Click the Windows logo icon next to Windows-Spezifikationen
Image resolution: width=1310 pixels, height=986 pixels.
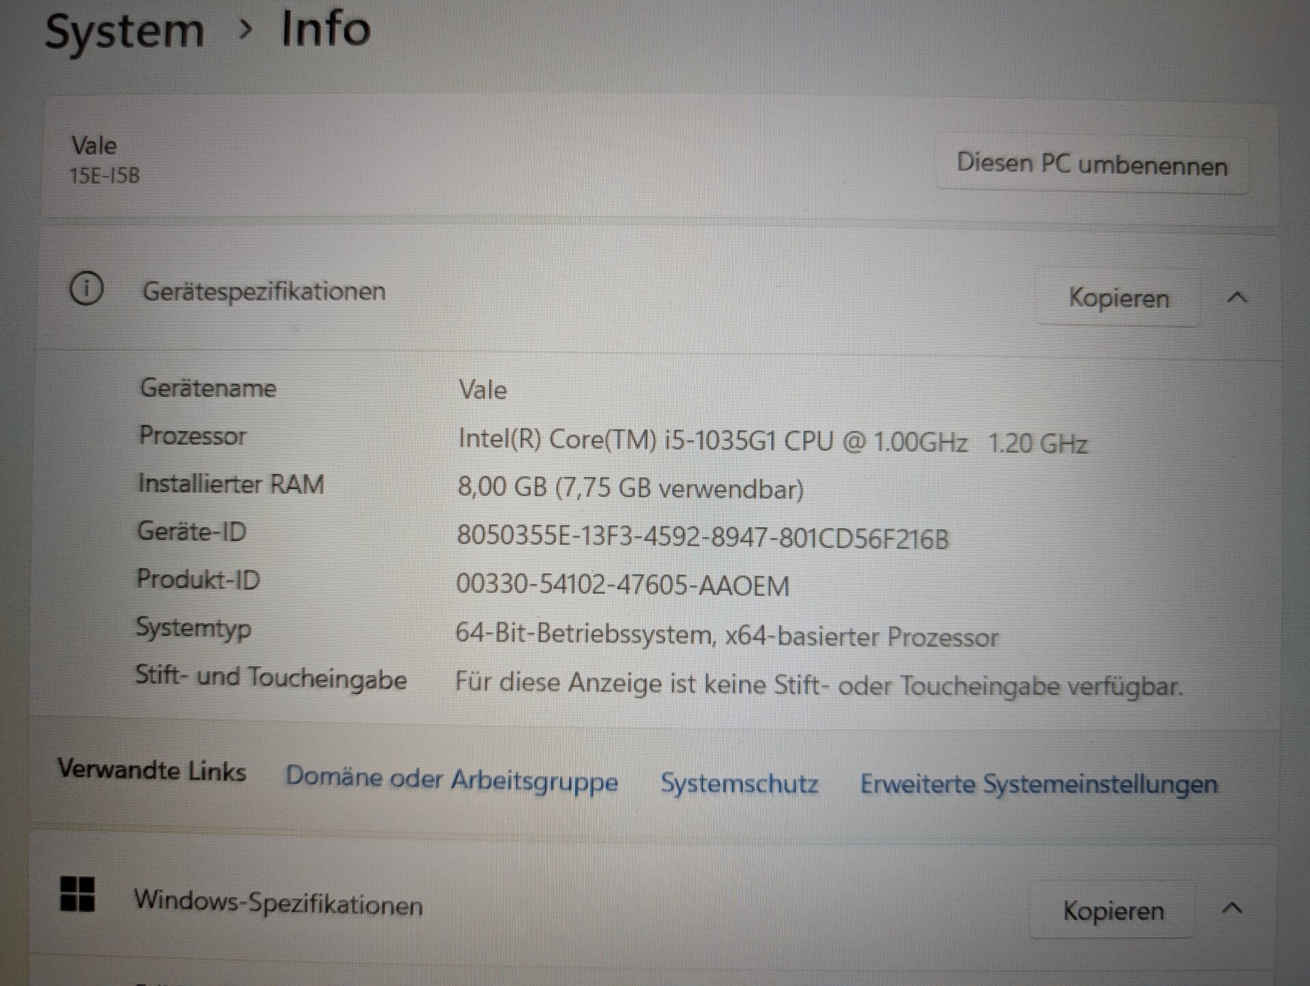point(78,894)
